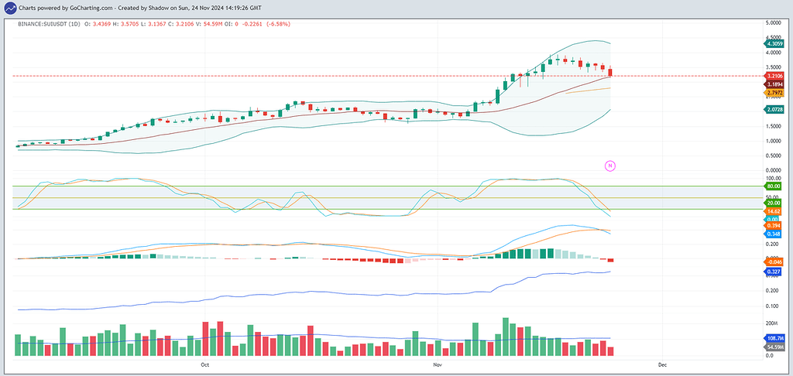Click the 2.0728 lower band price tag
Image resolution: width=793 pixels, height=376 pixels.
(x=774, y=110)
